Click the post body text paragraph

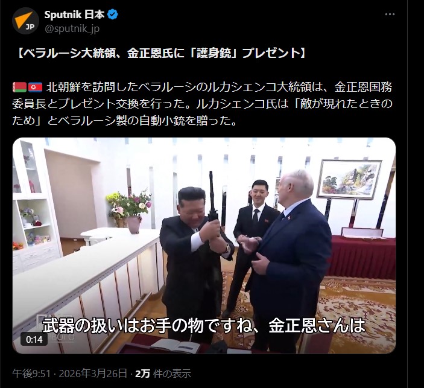coord(202,104)
